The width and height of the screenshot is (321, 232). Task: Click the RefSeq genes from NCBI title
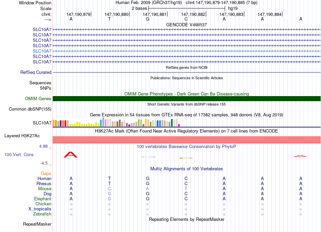tap(187, 67)
